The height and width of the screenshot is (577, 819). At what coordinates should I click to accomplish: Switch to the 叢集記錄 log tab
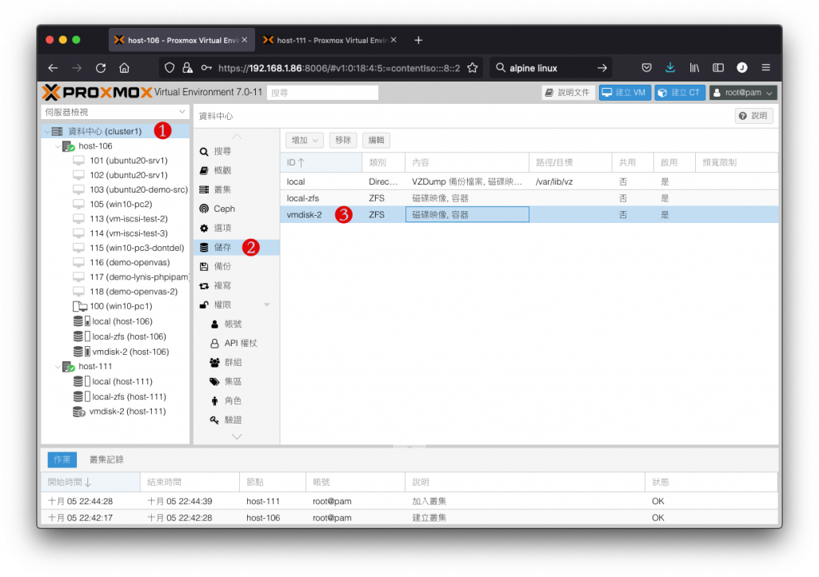click(106, 460)
